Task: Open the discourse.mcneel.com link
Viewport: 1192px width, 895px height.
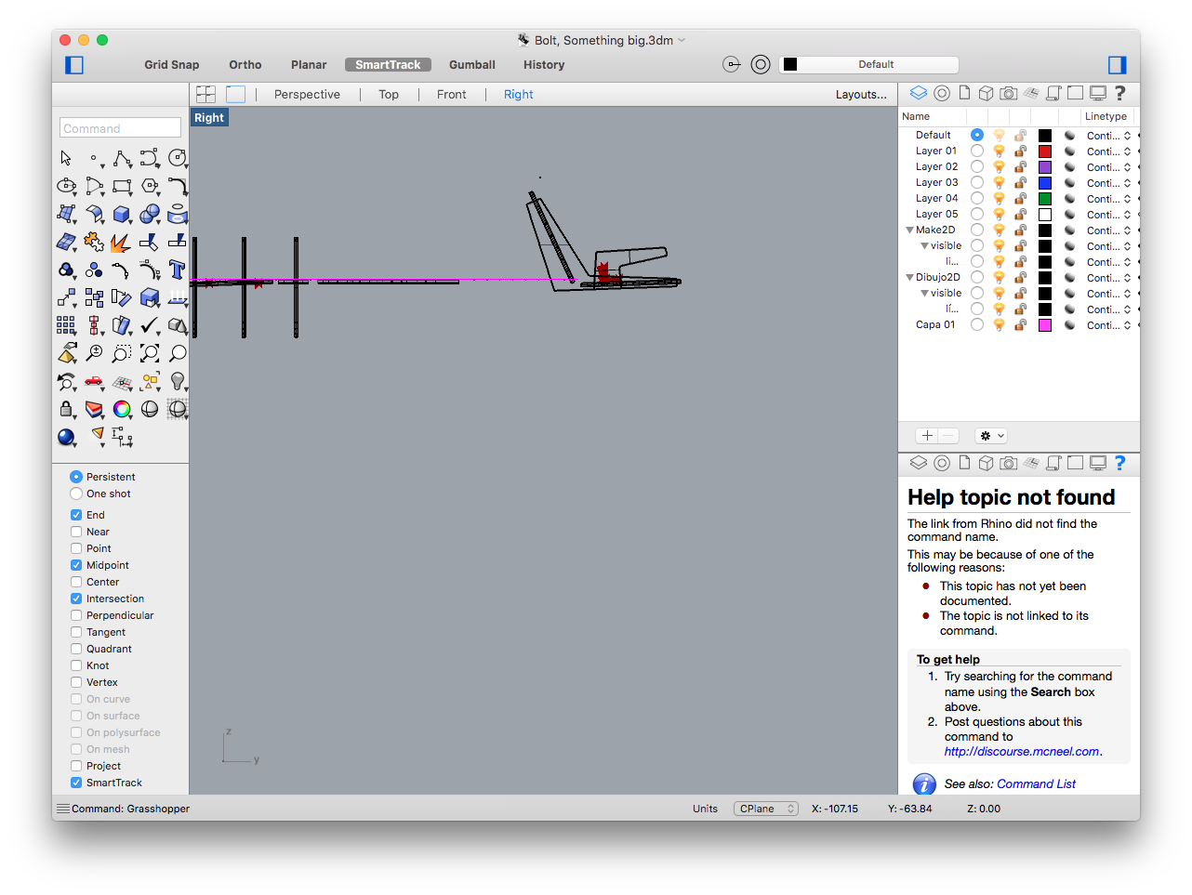Action: [1022, 751]
